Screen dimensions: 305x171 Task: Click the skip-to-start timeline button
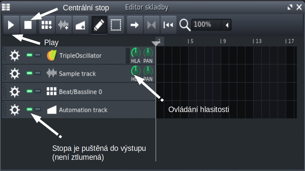(x=168, y=25)
